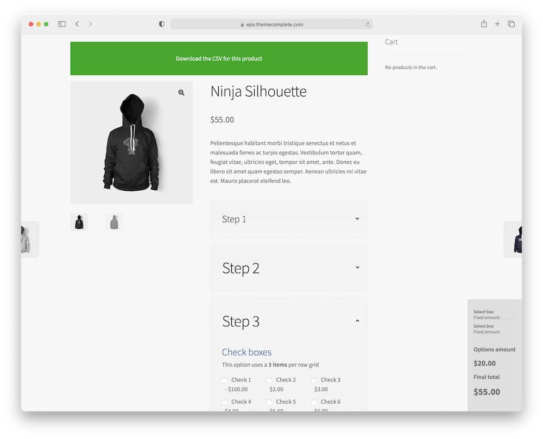This screenshot has width=543, height=439.
Task: Zoom the product image with the magnifier icon
Action: [x=181, y=93]
